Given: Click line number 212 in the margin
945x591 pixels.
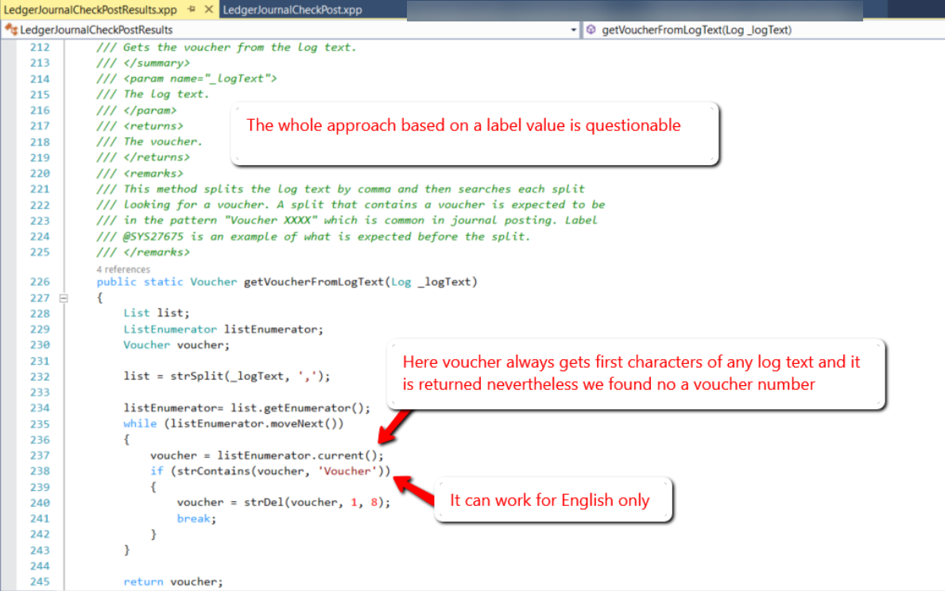Looking at the screenshot, I should (x=40, y=47).
